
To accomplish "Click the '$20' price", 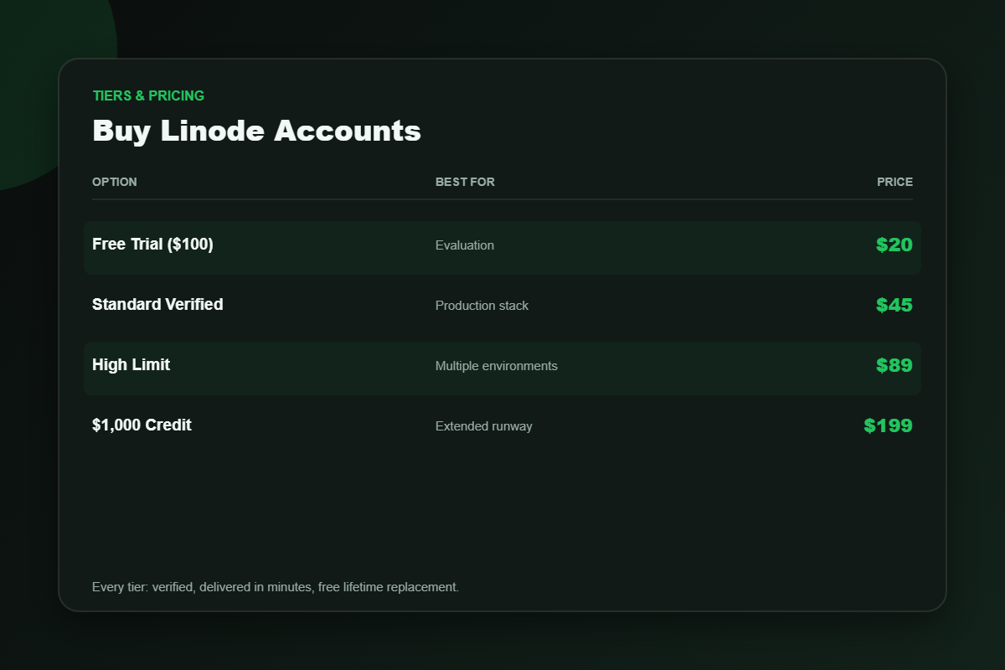I will point(894,245).
